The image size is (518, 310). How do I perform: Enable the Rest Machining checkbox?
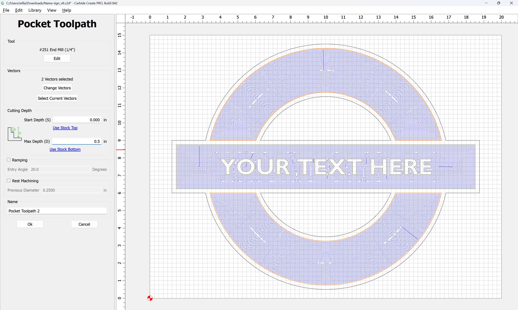tap(9, 181)
